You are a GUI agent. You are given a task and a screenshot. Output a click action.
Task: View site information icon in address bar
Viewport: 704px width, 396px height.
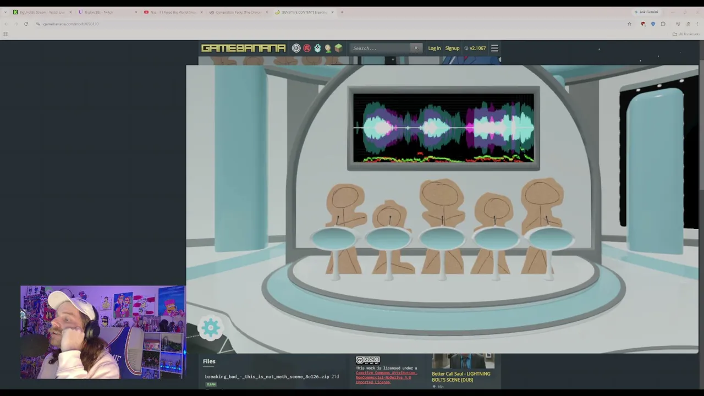click(38, 24)
